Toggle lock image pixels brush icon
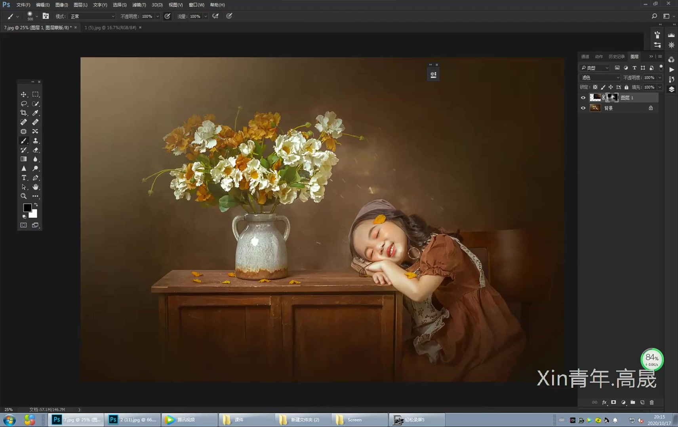 click(x=603, y=87)
